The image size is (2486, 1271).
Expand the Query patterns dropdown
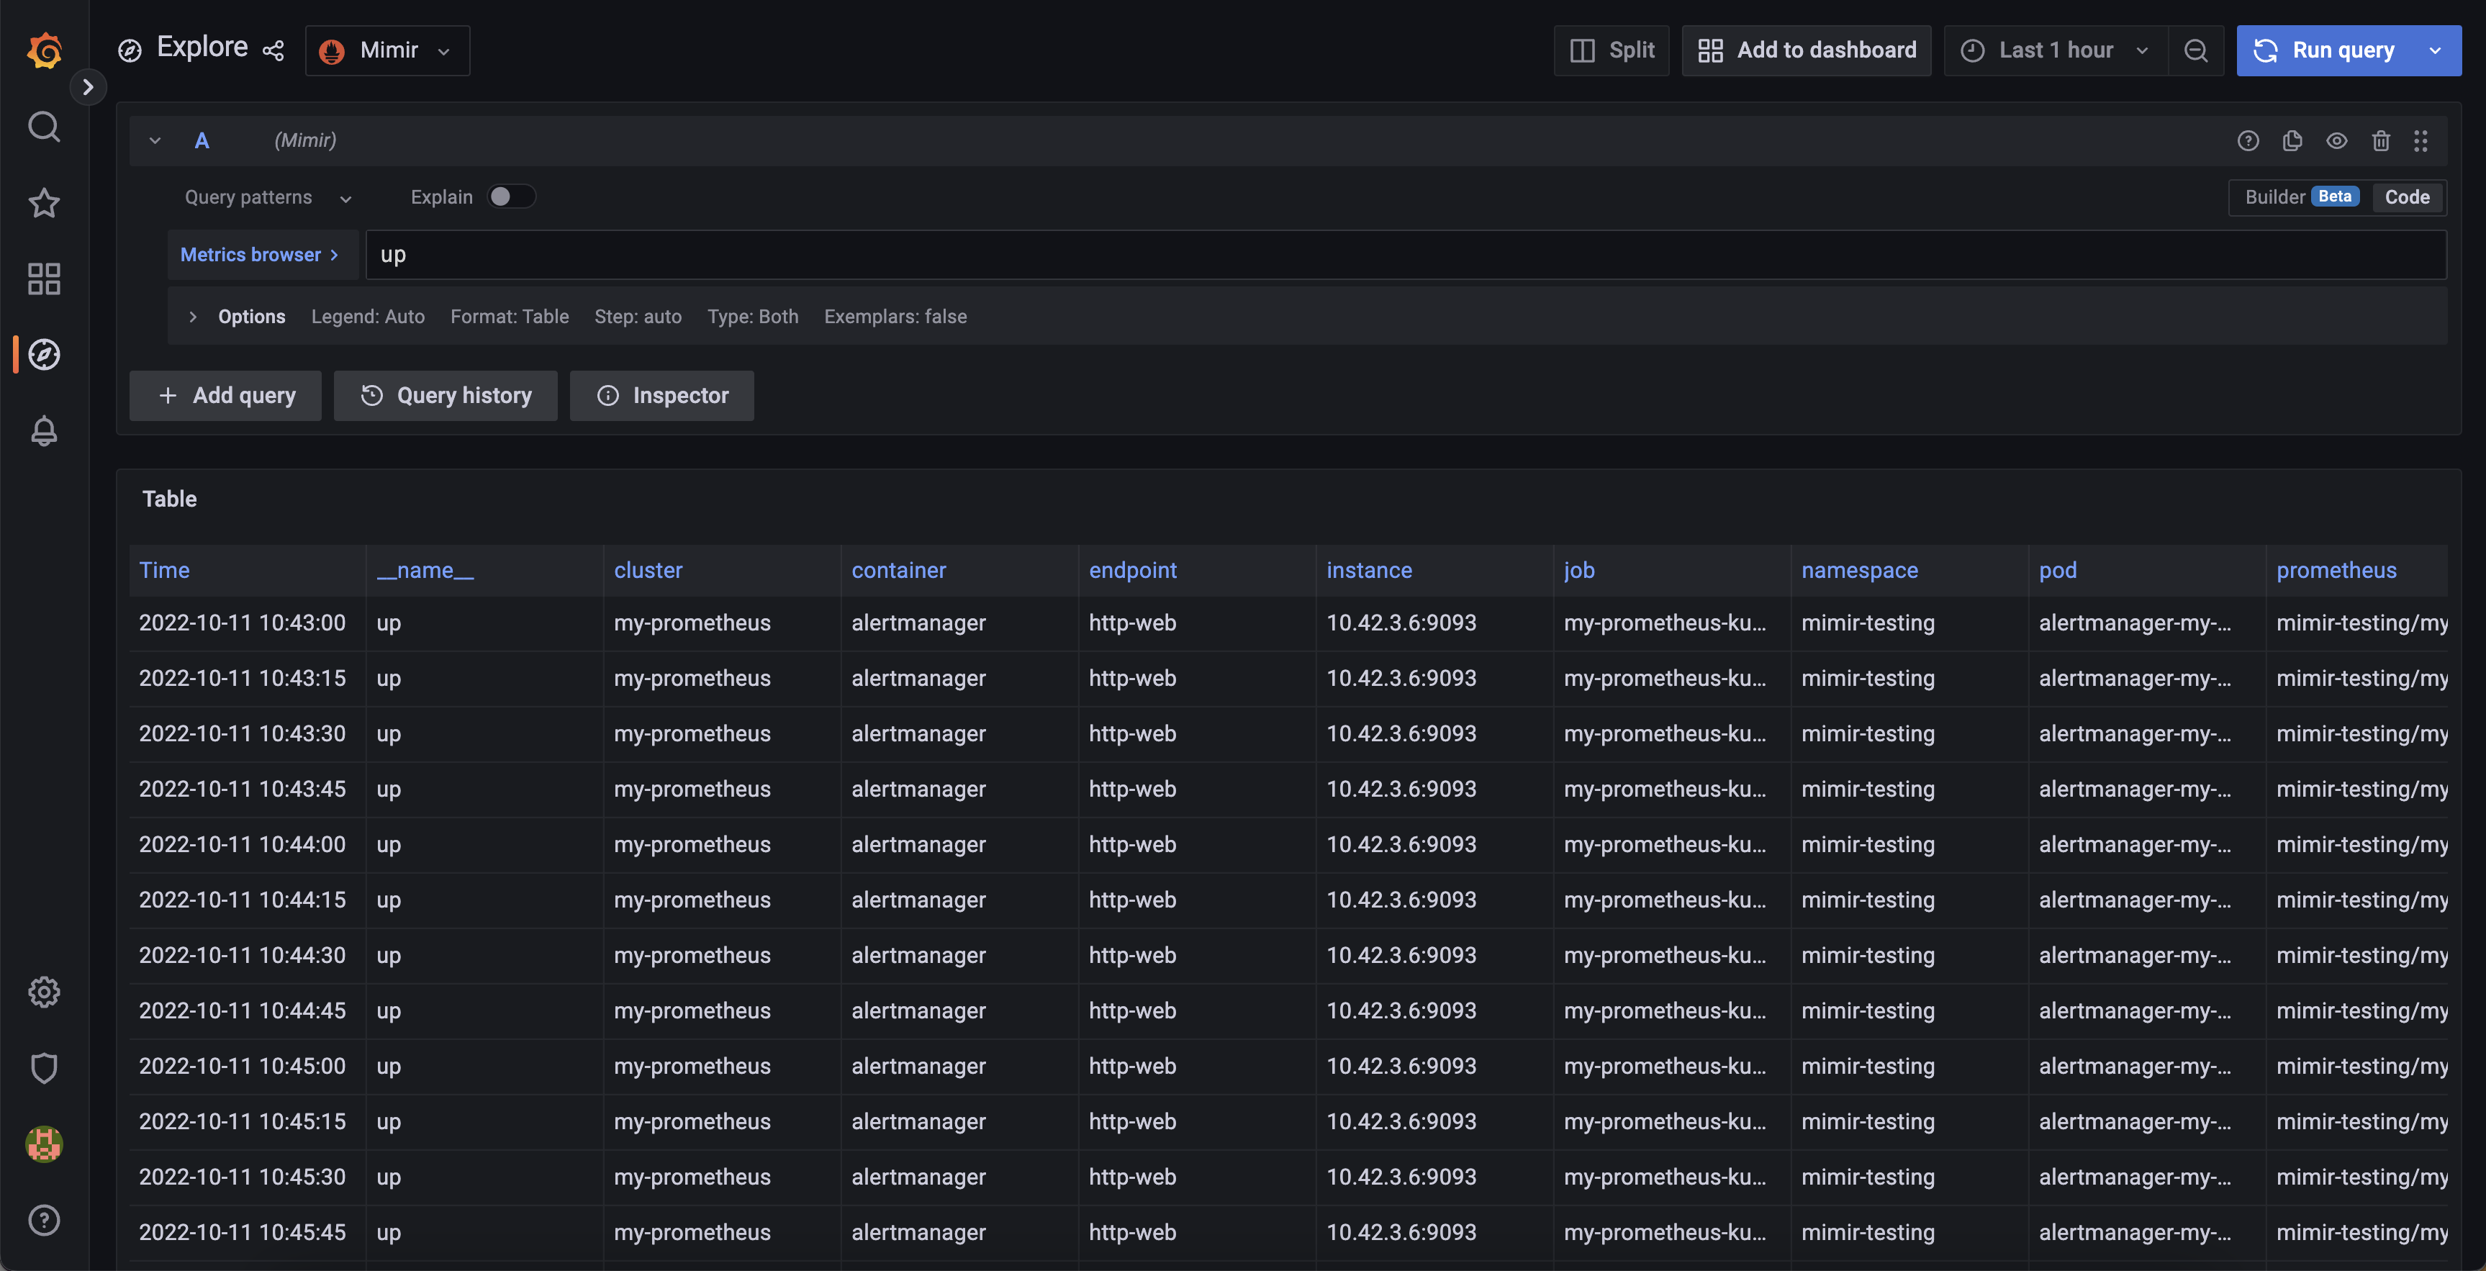point(267,197)
